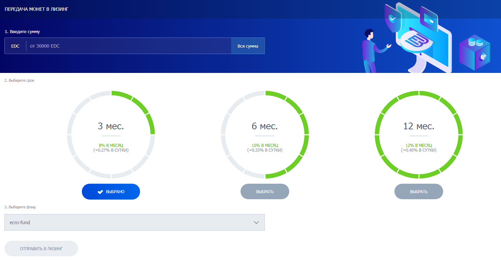
Task: Click the checkmark icon in ВЫБРАНО button
Action: (x=100, y=192)
